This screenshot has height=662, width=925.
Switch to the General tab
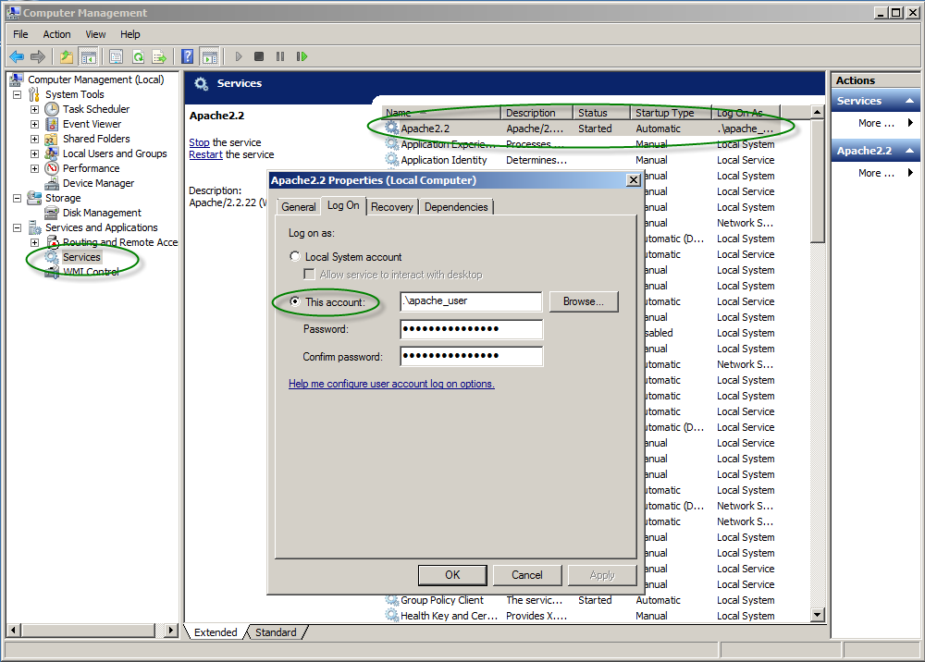[x=299, y=207]
